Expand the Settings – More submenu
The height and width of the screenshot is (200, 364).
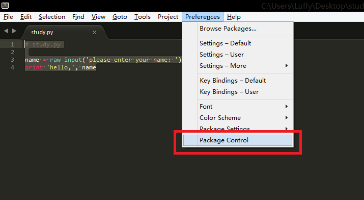[237, 66]
